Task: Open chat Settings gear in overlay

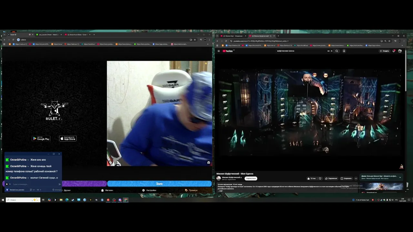Action: (x=56, y=190)
